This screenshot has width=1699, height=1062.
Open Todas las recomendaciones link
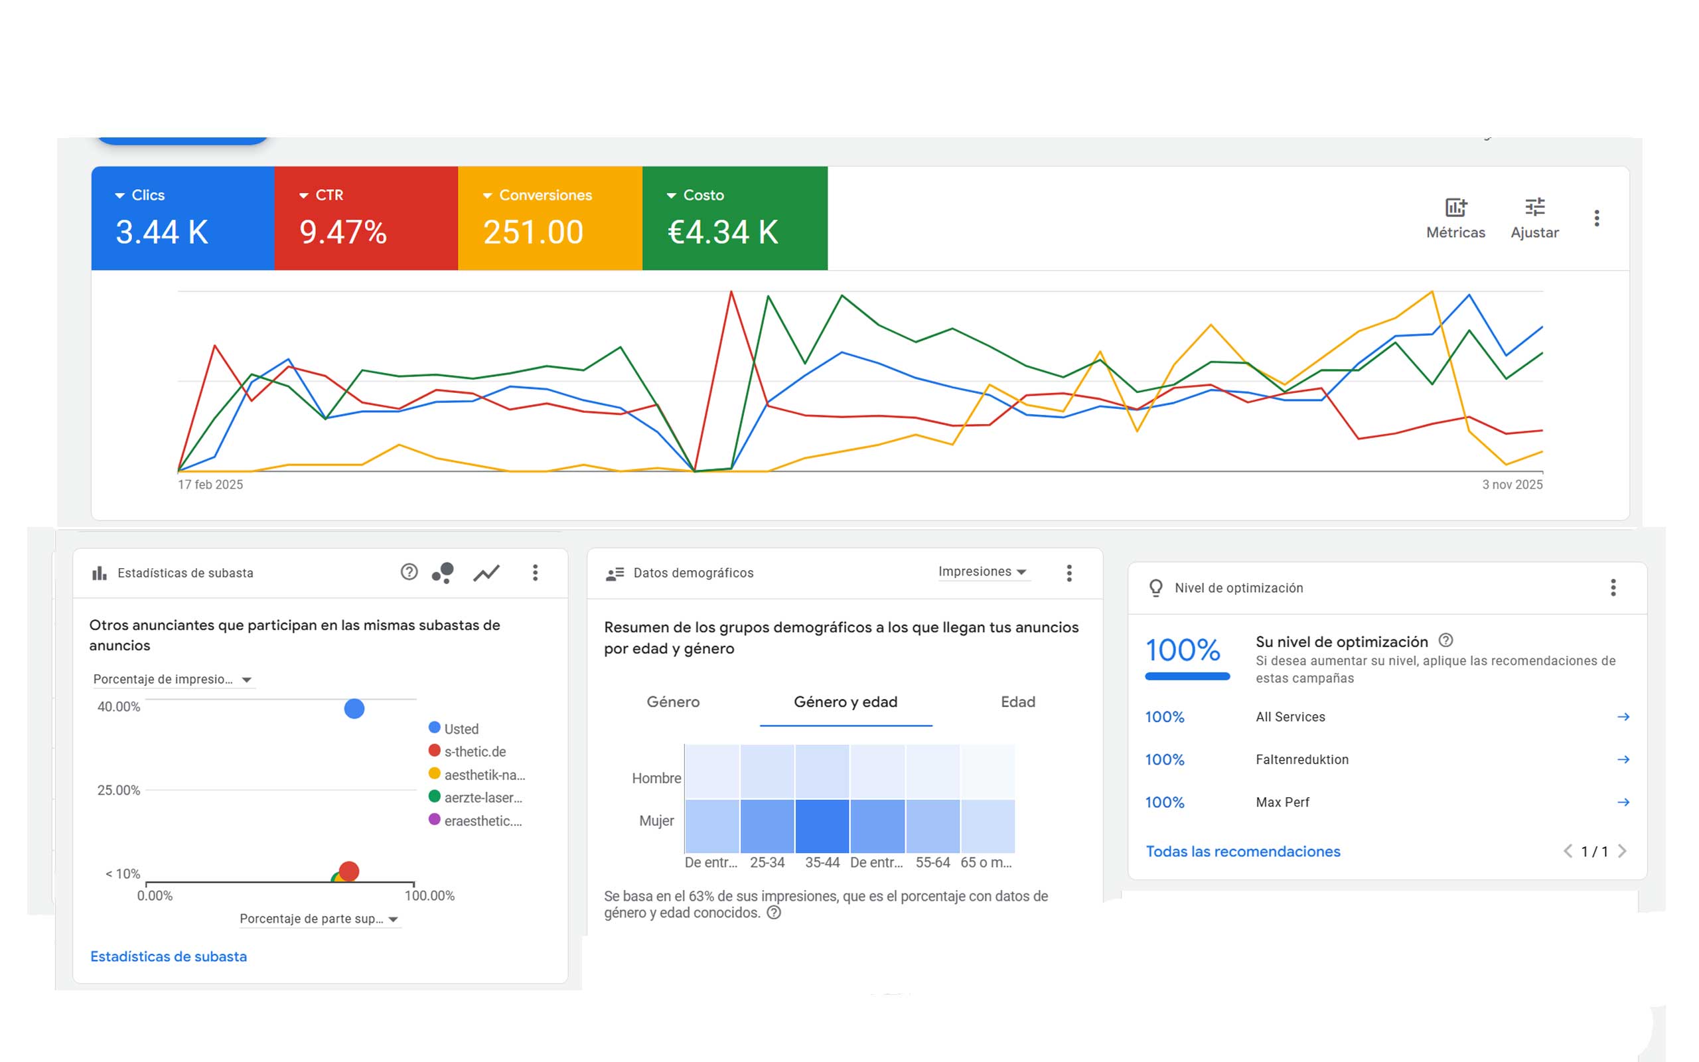pyautogui.click(x=1242, y=852)
